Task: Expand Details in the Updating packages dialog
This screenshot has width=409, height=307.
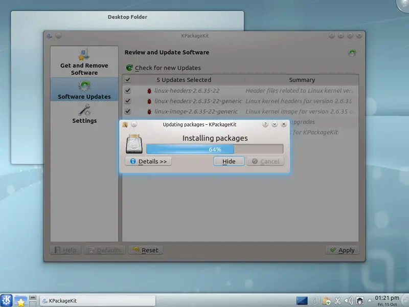Action: (148, 161)
